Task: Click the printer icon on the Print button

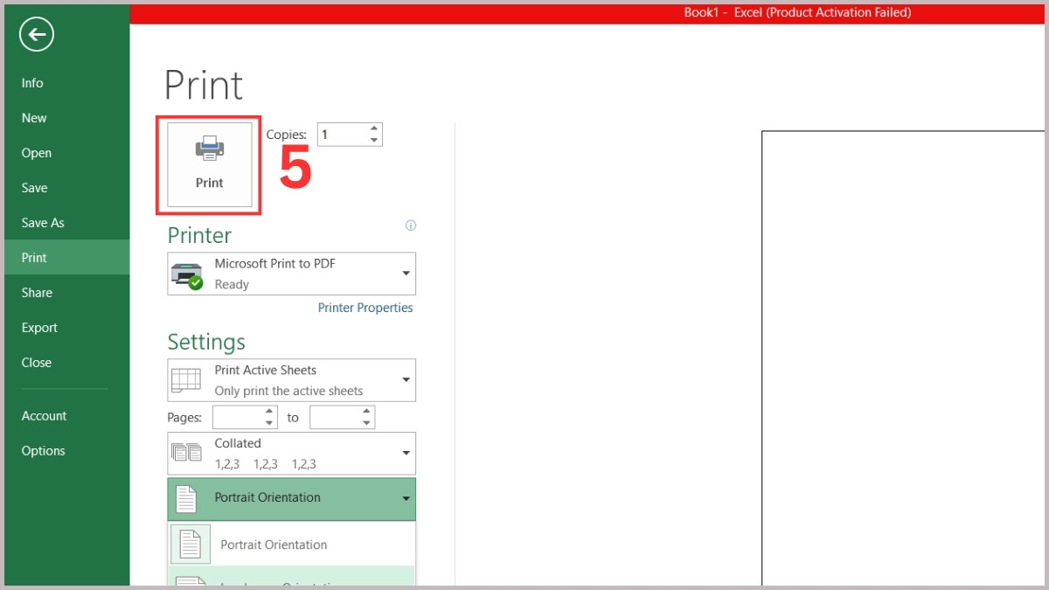Action: [208, 147]
